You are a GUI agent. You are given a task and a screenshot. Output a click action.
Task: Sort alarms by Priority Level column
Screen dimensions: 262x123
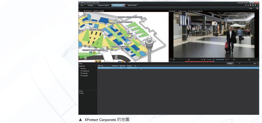point(115,66)
